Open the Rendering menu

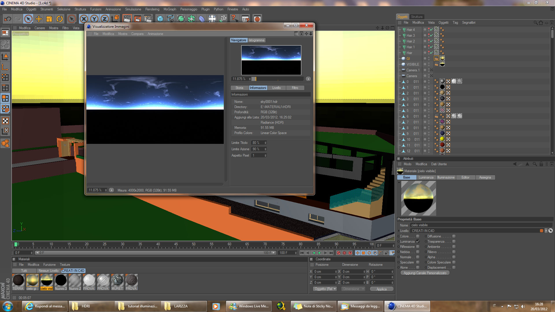[152, 9]
